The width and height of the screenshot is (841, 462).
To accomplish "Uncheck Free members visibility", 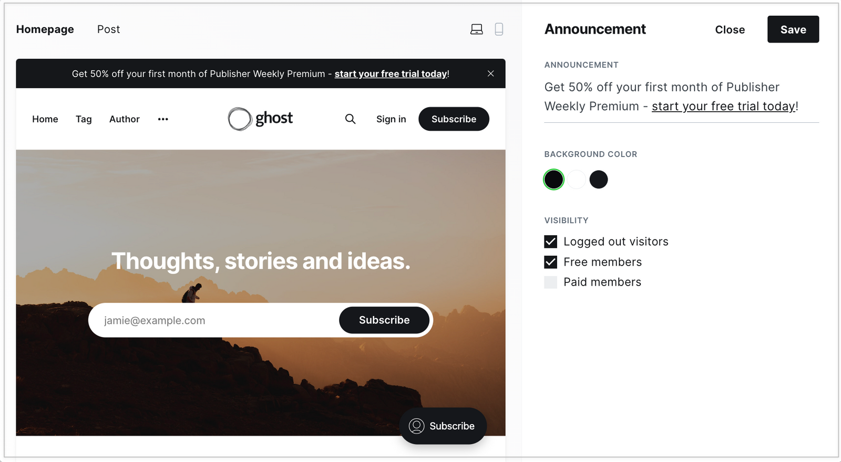I will (x=550, y=262).
